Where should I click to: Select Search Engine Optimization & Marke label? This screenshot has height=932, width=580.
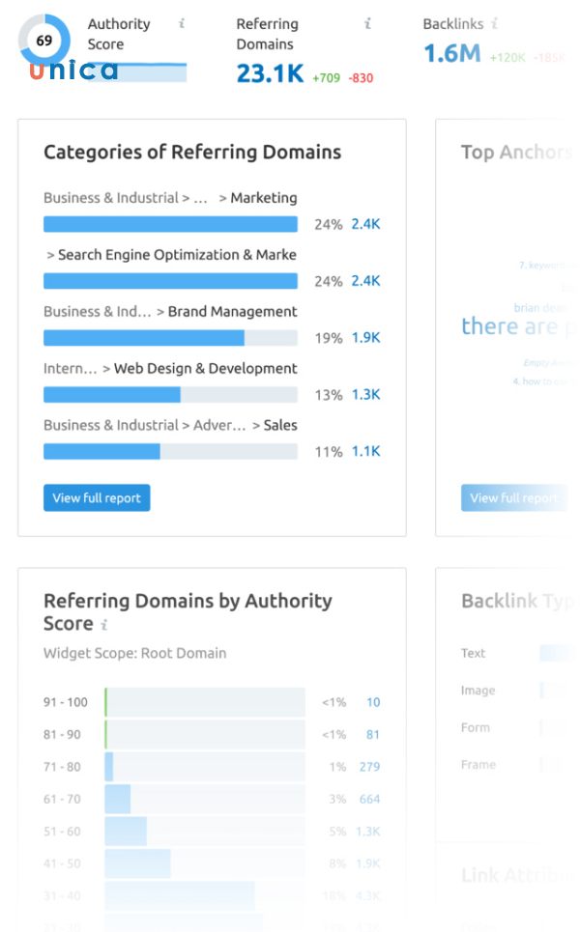click(177, 254)
